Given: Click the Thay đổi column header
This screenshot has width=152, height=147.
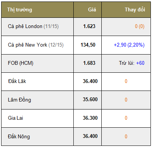Looking at the screenshot, I should tap(135, 9).
